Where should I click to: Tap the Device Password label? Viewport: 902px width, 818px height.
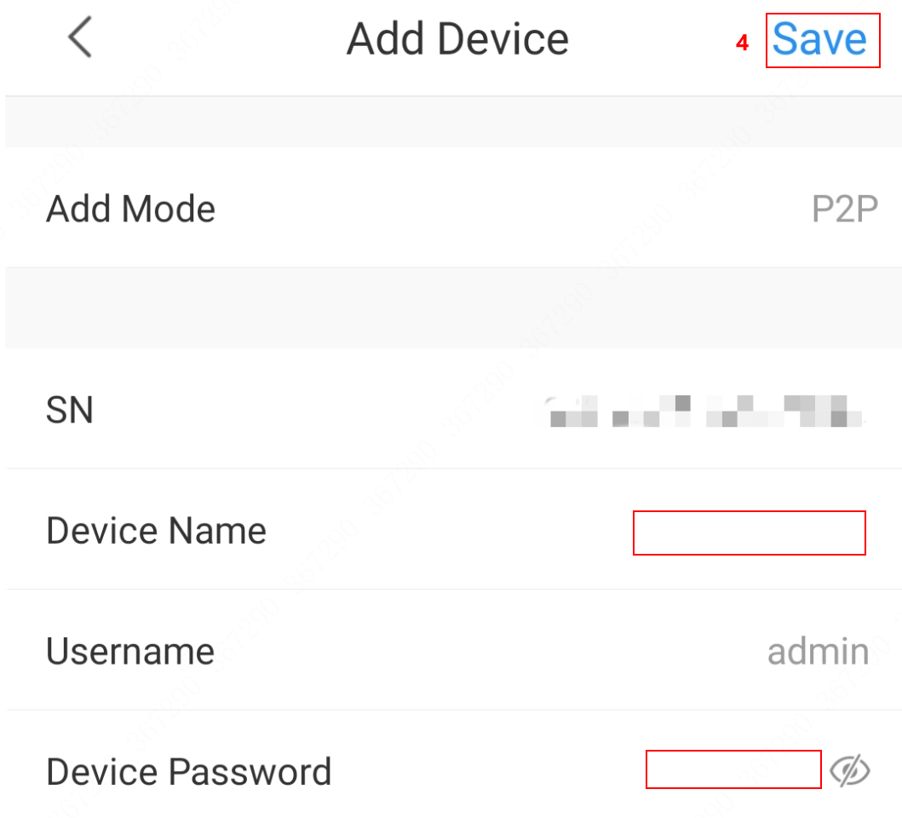(188, 771)
